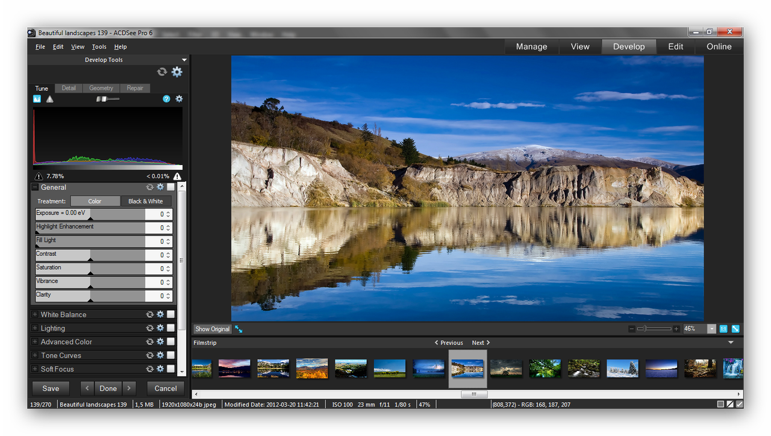Click the Done button
The height and width of the screenshot is (436, 771).
coord(108,388)
